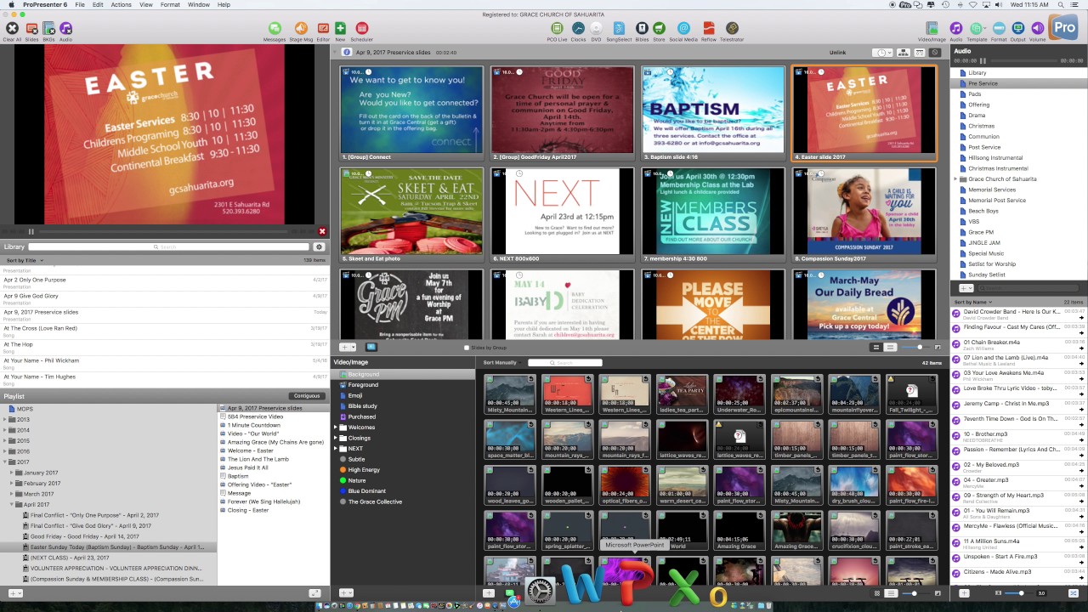
Task: Open System Preferences in the Dock
Action: point(541,591)
